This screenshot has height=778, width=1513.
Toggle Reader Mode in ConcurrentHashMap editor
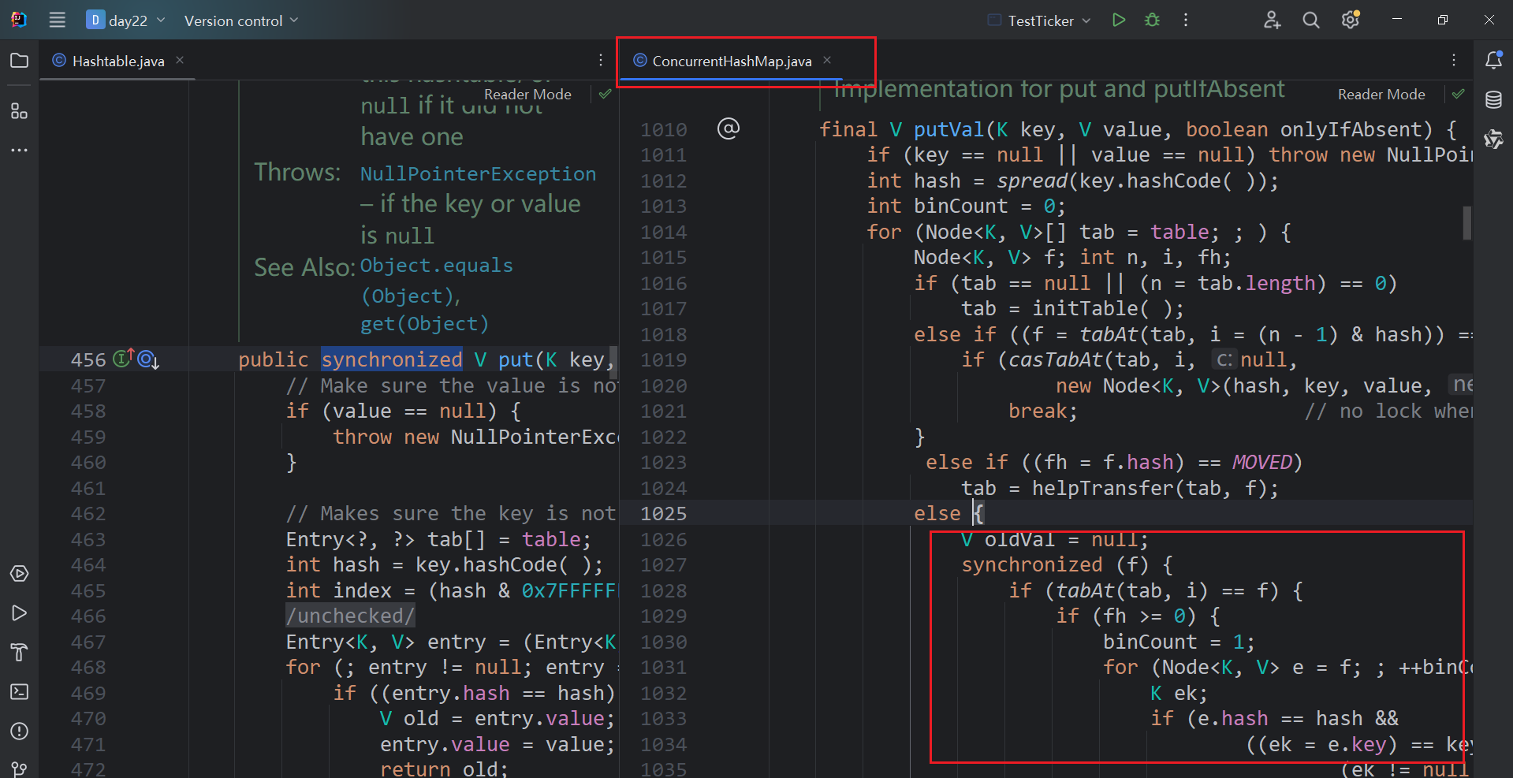1381,95
